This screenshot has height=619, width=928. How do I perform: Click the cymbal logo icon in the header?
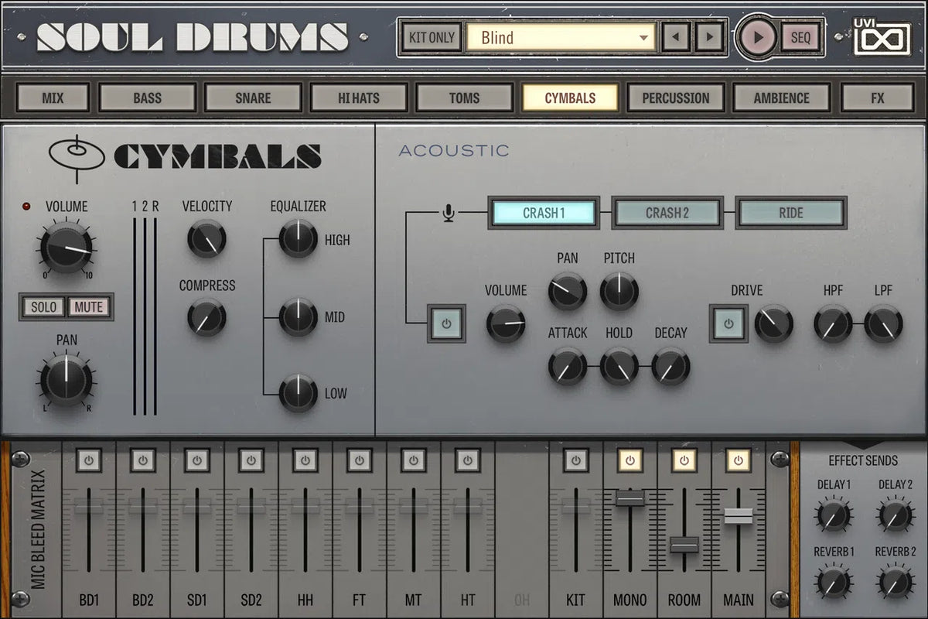(75, 152)
